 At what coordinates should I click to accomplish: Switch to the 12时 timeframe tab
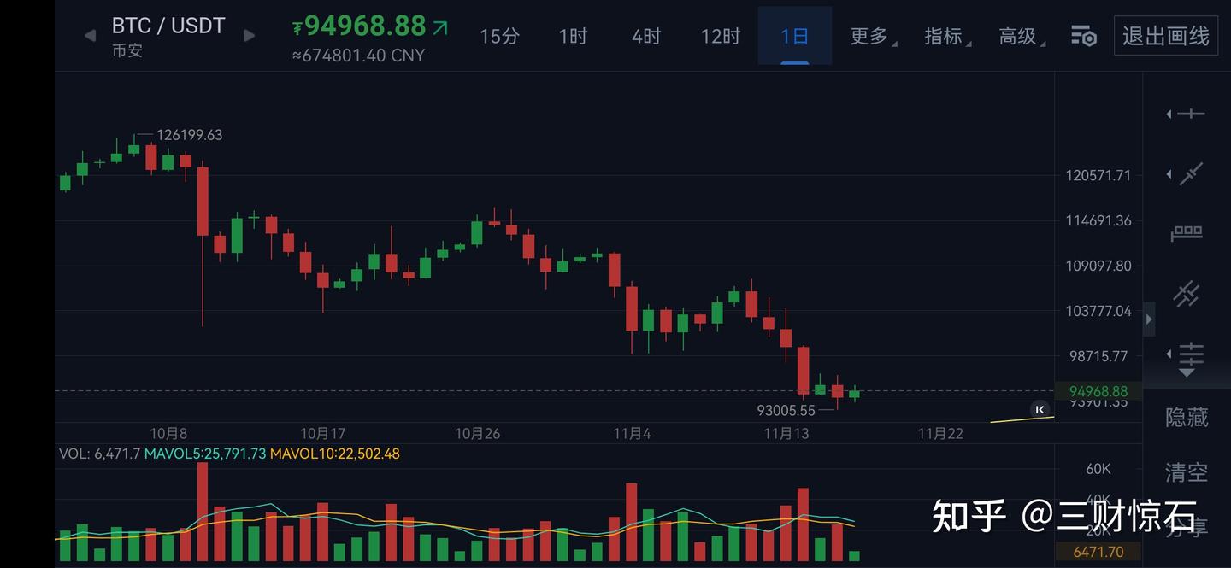[720, 36]
